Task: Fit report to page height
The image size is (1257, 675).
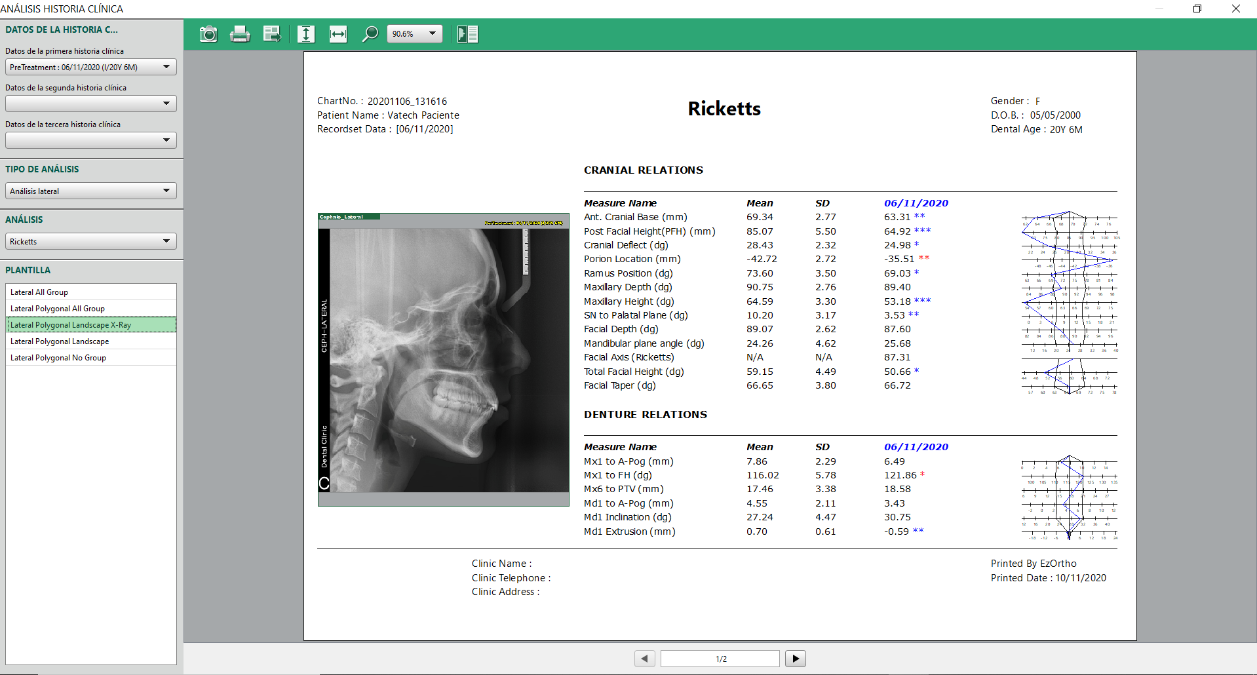Action: pos(306,34)
